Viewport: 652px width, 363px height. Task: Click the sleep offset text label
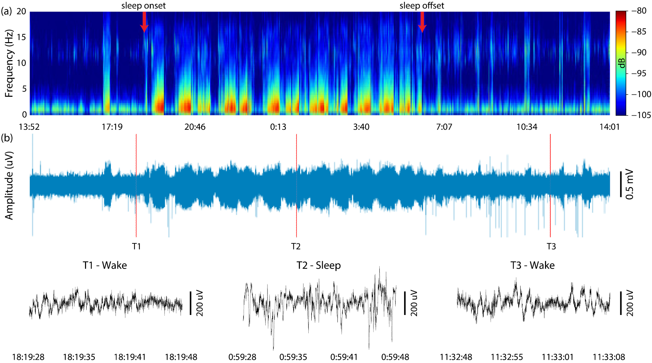(x=421, y=6)
